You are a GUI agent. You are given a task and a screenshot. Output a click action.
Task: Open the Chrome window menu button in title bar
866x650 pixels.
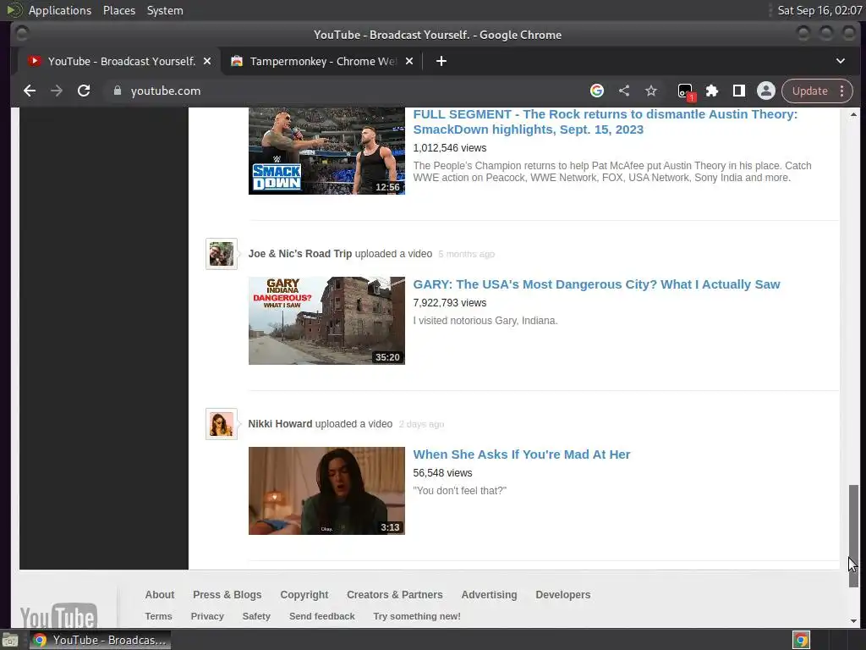click(x=21, y=34)
